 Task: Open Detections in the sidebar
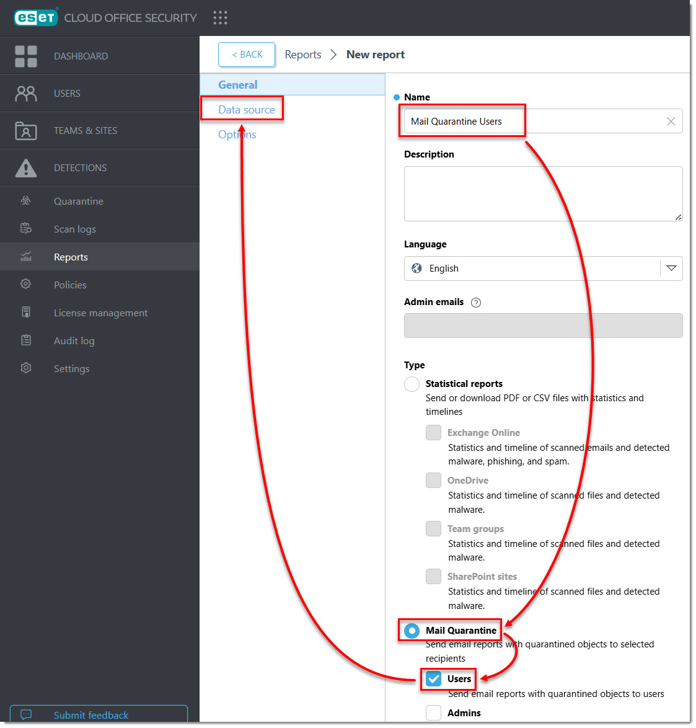click(100, 168)
